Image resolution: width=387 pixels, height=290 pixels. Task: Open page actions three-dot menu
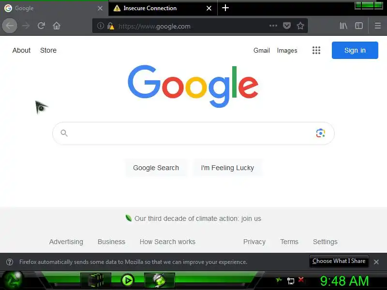coord(273,26)
